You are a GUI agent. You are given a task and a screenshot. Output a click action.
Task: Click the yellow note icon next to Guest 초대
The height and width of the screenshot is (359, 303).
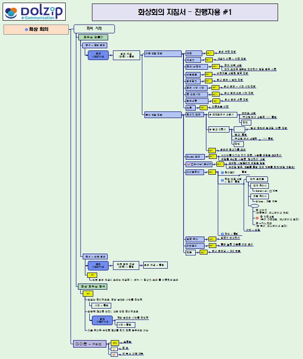pyautogui.click(x=212, y=156)
